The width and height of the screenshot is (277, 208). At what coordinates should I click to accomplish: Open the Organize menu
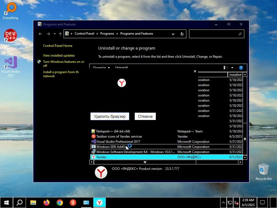(101, 67)
